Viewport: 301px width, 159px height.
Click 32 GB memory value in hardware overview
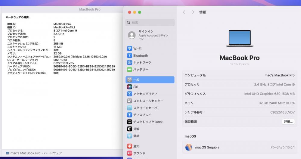(57, 53)
